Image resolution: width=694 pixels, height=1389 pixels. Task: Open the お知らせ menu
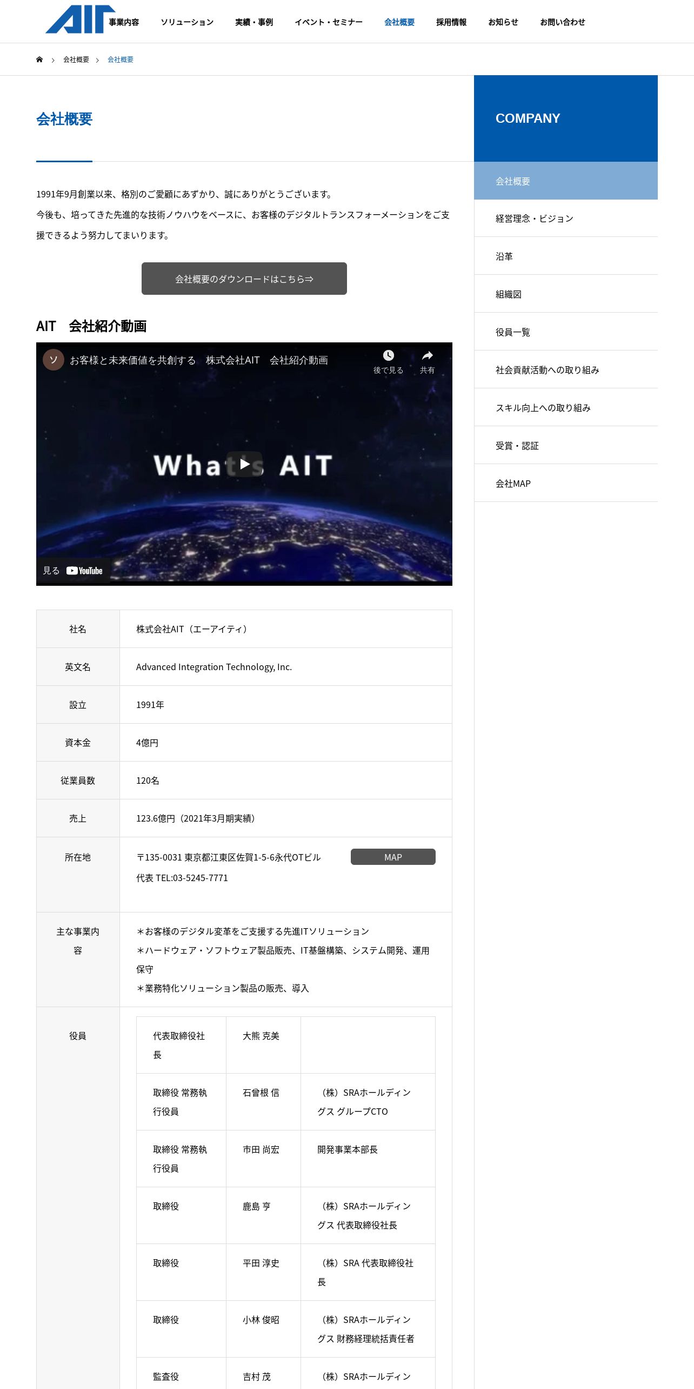503,22
